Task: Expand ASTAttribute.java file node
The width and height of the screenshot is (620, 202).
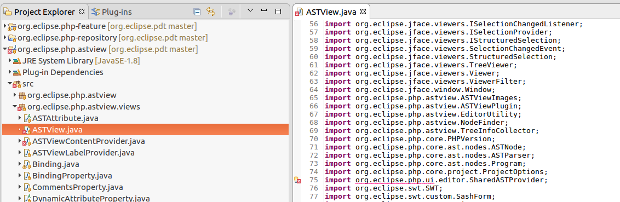Action: coord(20,118)
